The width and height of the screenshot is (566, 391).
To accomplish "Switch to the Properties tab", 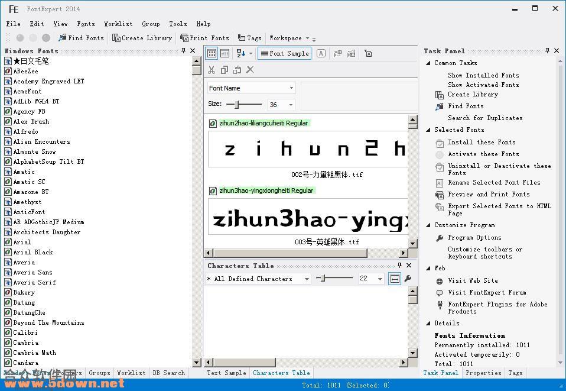I will click(x=483, y=373).
